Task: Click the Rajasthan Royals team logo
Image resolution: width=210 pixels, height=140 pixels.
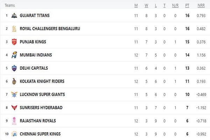Action: 14,121
